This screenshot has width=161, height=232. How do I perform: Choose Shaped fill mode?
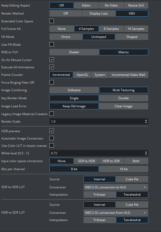tap(132, 37)
